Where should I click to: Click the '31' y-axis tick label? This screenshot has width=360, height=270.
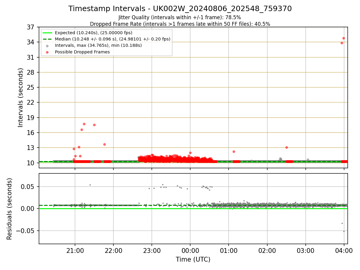pyautogui.click(x=31, y=57)
